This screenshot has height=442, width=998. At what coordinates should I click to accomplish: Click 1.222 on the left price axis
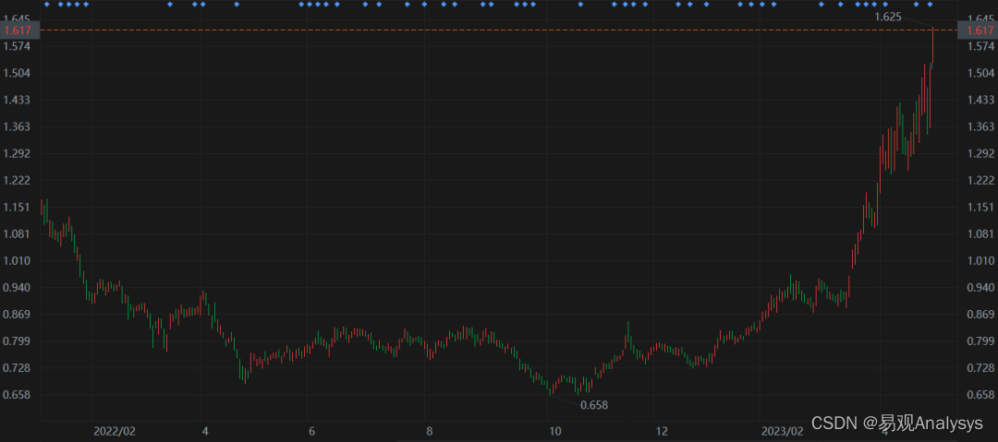(18, 180)
